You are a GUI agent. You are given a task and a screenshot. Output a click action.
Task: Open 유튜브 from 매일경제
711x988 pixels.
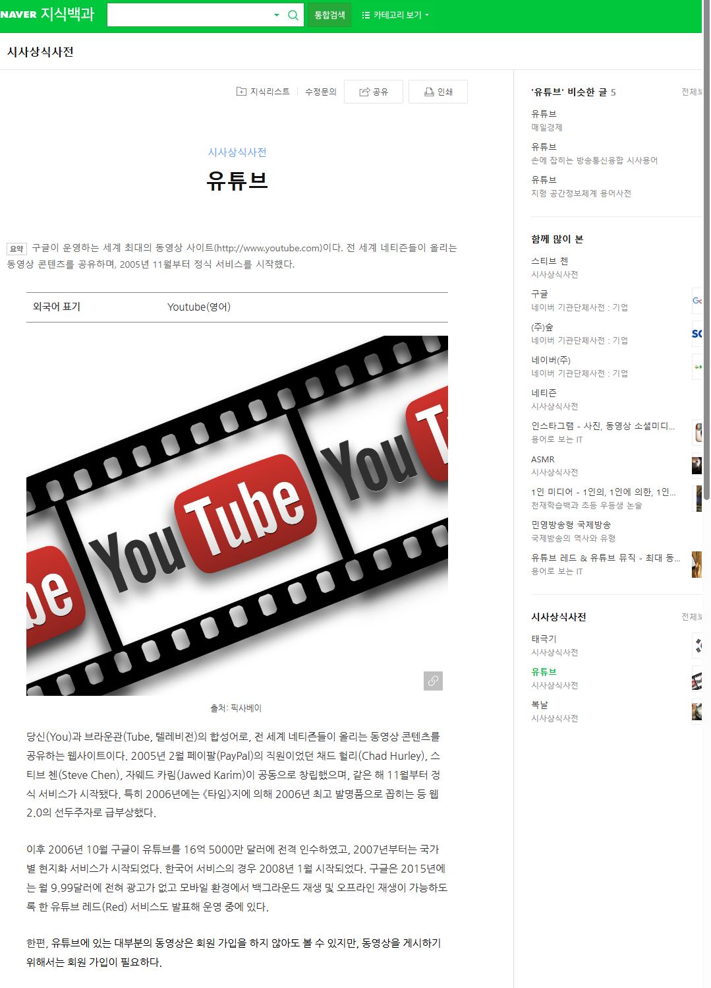tap(544, 113)
